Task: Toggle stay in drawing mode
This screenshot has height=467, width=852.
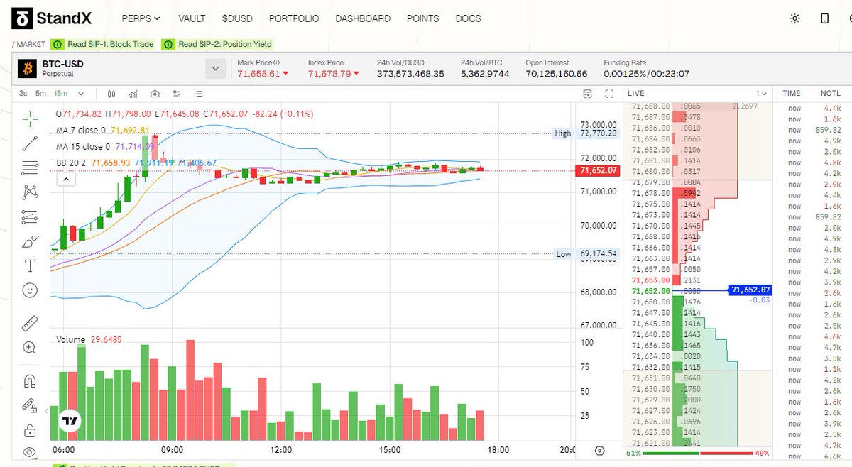Action: click(30, 406)
